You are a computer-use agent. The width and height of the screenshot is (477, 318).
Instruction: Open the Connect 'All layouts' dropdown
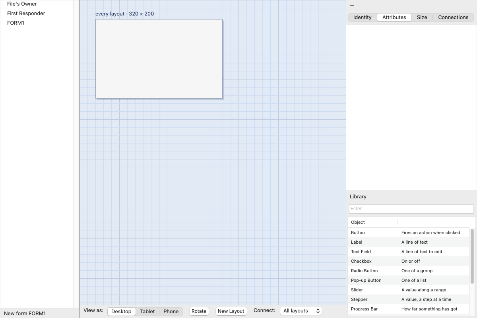tap(301, 311)
